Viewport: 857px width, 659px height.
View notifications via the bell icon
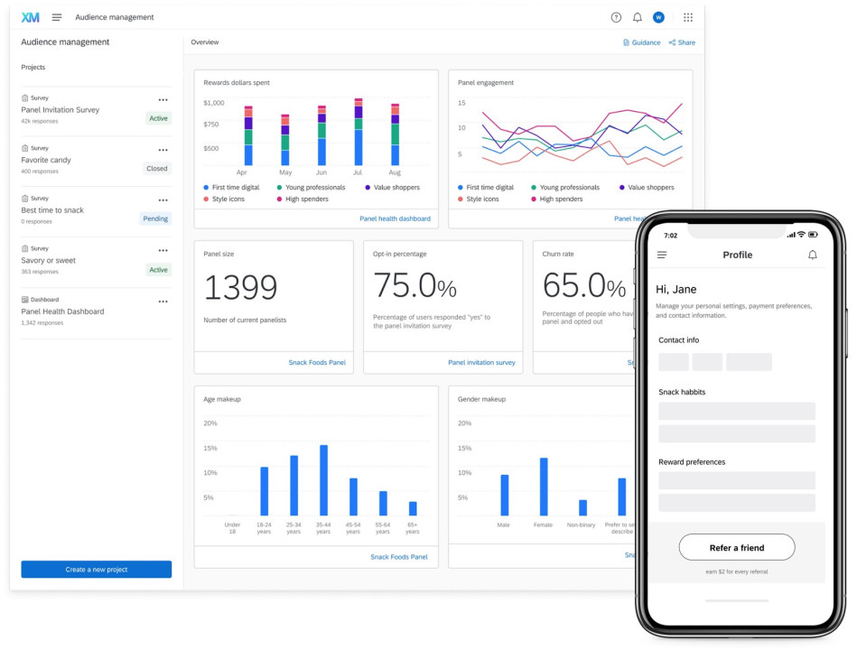pyautogui.click(x=638, y=16)
